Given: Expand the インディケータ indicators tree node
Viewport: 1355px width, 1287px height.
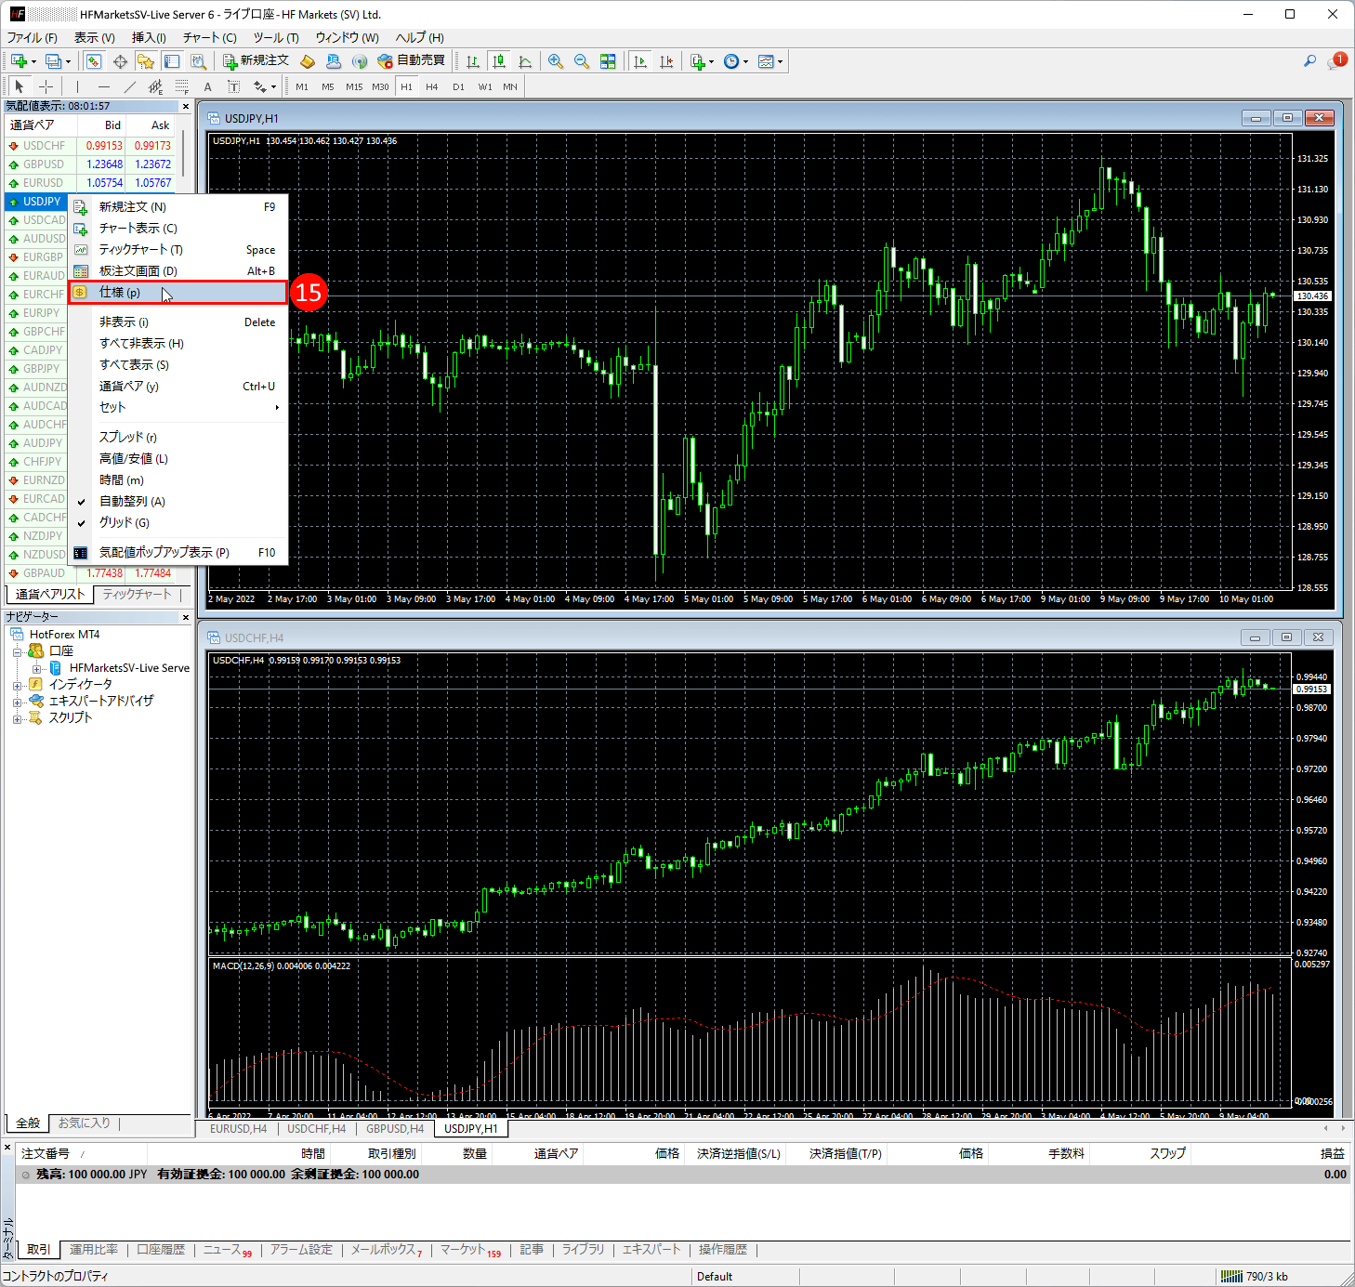Looking at the screenshot, I should (x=18, y=685).
